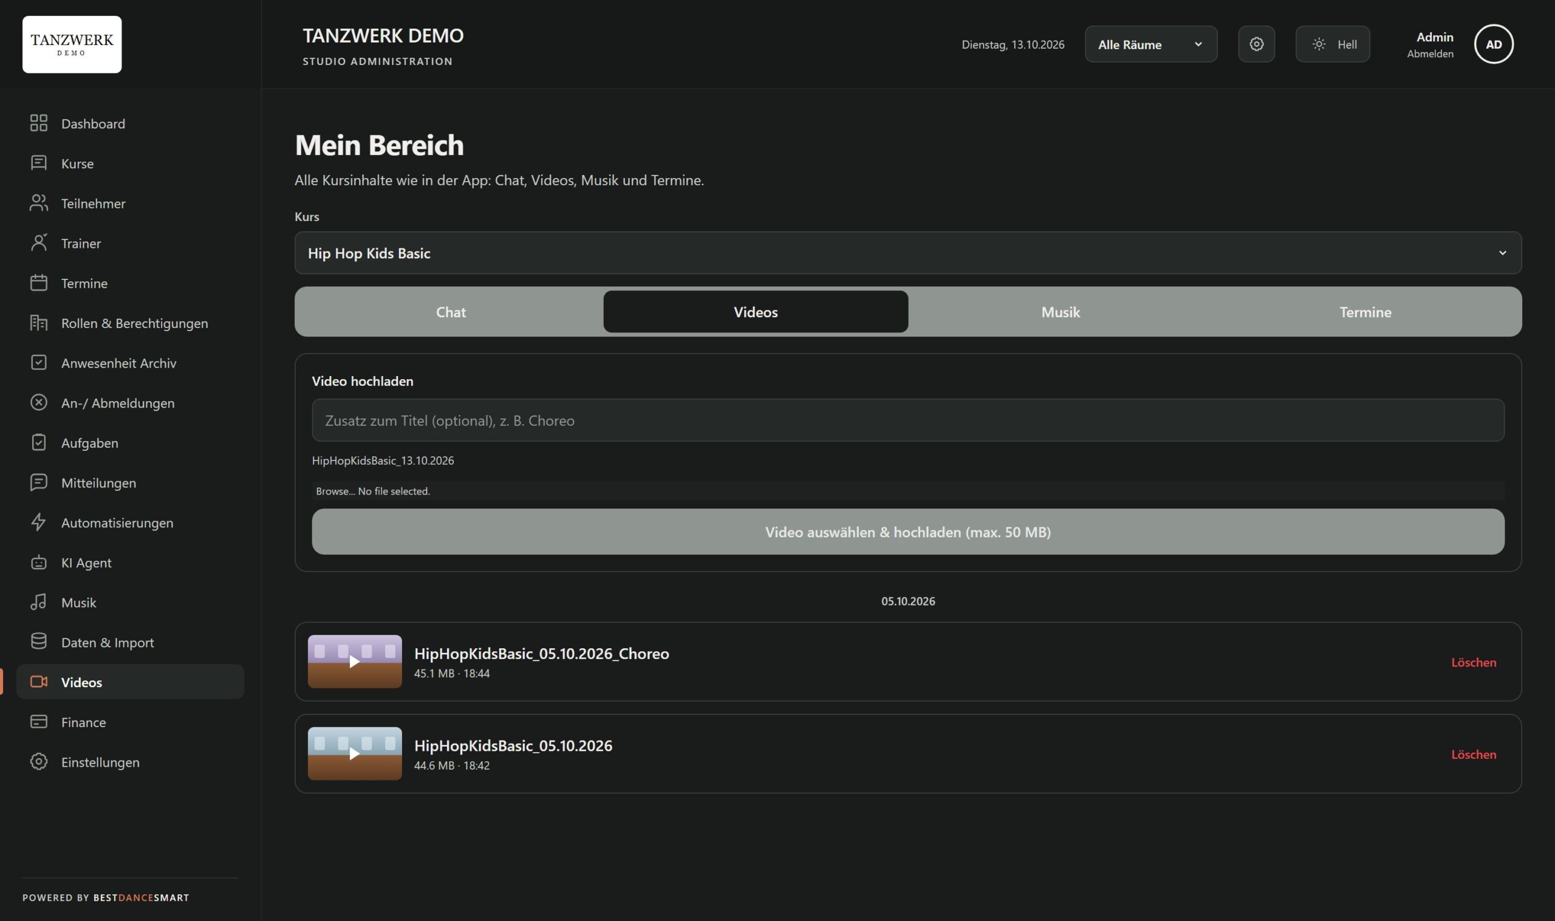Viewport: 1555px width, 921px height.
Task: Click the Anwesenheit Archiv checkbox icon
Action: (38, 363)
